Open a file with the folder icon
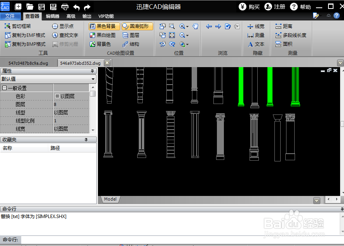 (x=30, y=7)
